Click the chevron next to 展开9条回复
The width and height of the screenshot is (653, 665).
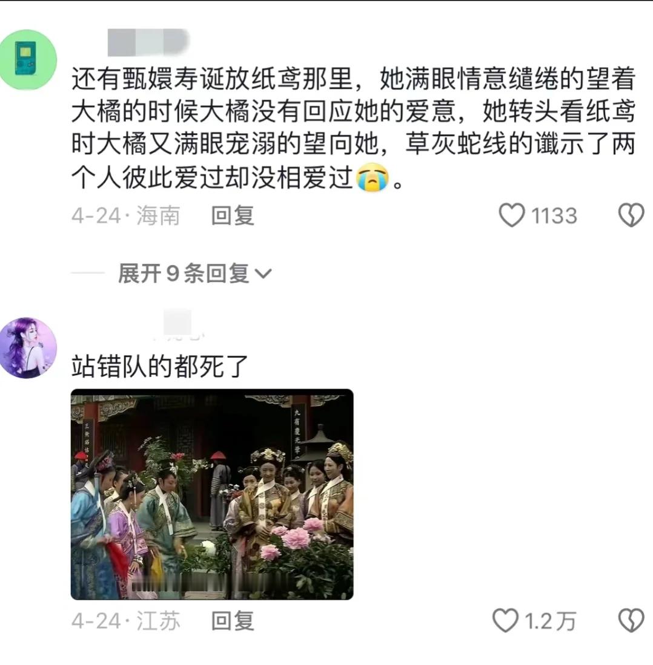tap(263, 274)
